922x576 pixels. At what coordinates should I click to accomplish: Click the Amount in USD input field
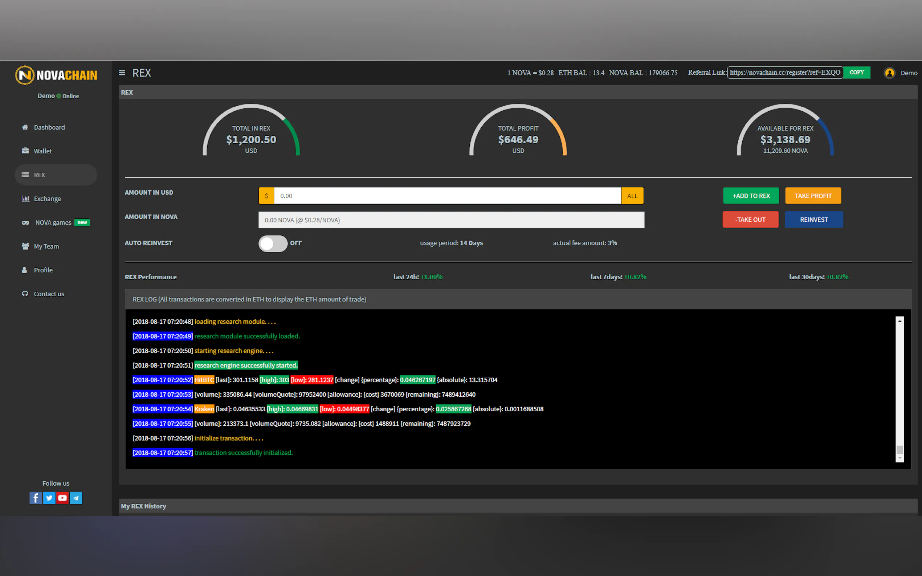(x=447, y=196)
